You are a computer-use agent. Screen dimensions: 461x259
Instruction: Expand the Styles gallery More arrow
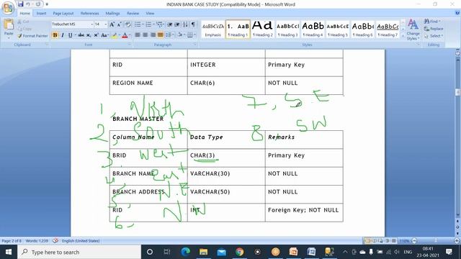click(x=403, y=36)
